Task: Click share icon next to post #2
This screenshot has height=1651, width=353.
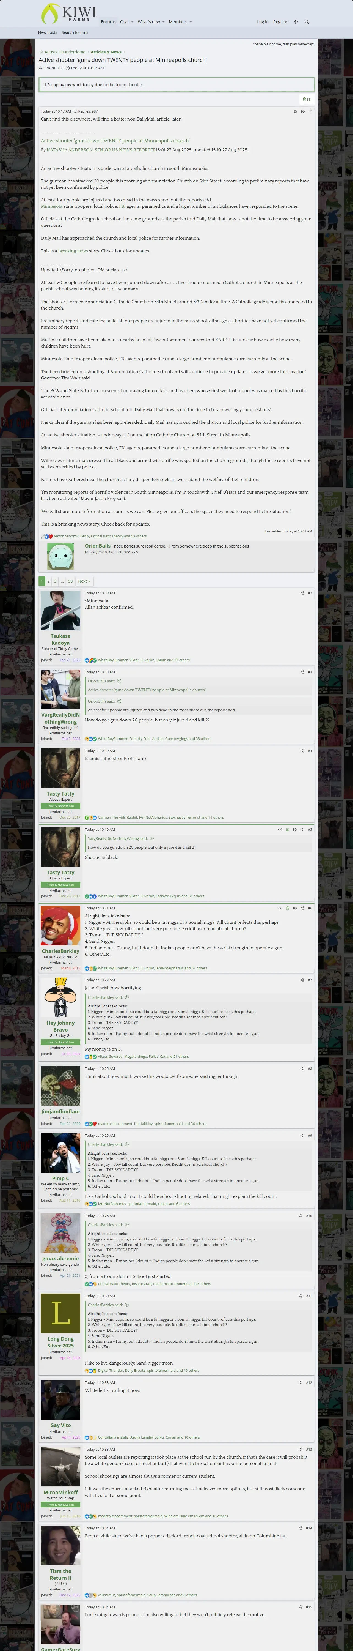Action: [x=302, y=594]
